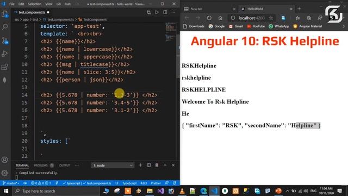Click the browser Refresh button
The width and height of the screenshot is (348, 196).
tap(209, 18)
